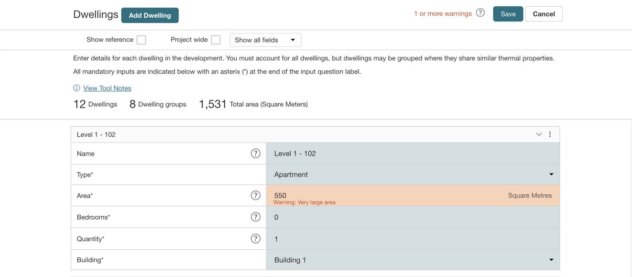The width and height of the screenshot is (632, 277).
Task: Open the Show all fields dropdown
Action: (x=265, y=40)
